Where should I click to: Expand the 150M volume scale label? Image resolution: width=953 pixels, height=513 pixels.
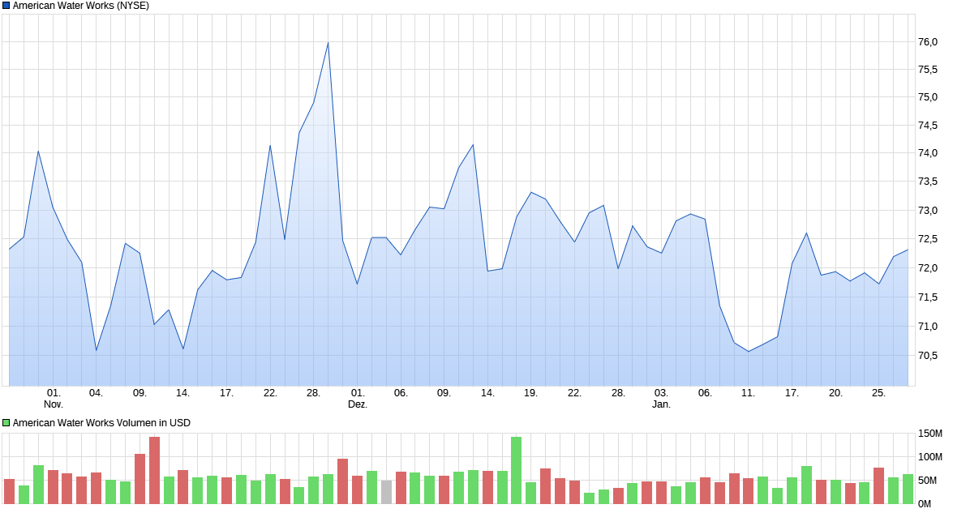pos(930,434)
